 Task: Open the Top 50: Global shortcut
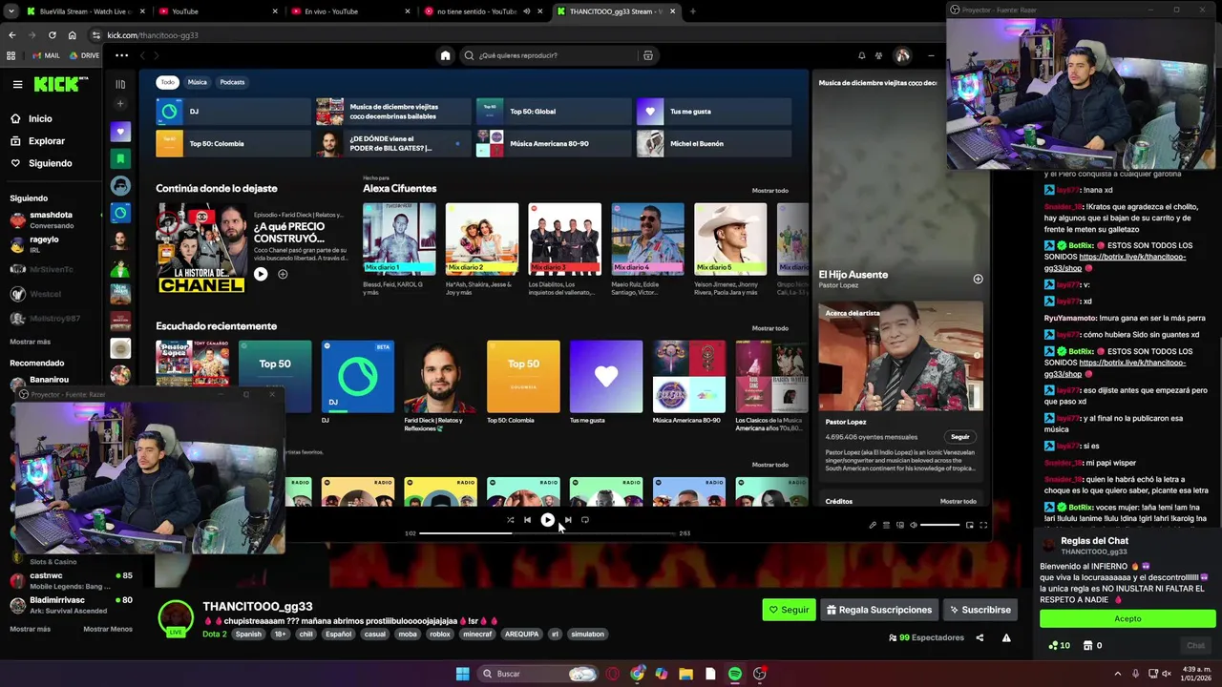(553, 112)
